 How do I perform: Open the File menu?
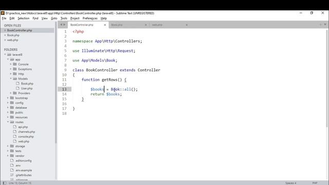[4, 18]
